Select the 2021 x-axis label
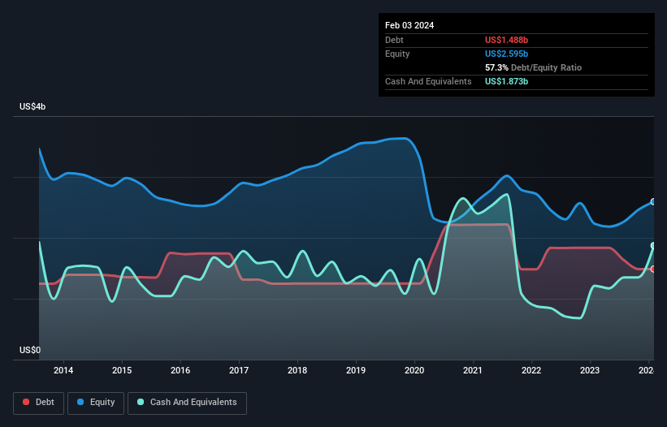 point(473,370)
